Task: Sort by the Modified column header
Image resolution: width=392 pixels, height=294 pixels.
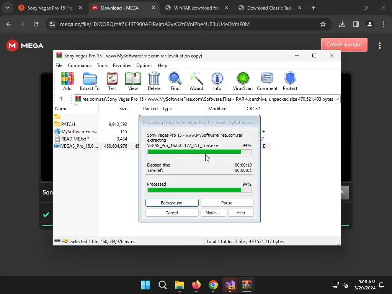Action: coord(224,108)
